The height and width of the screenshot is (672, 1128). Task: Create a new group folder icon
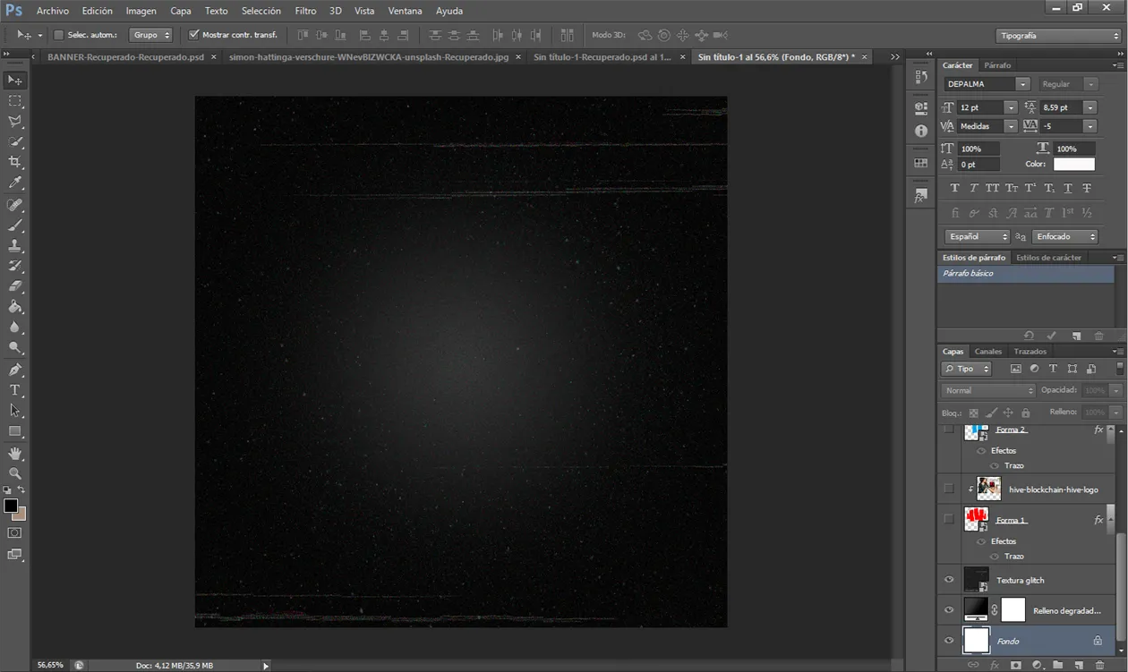(1057, 665)
